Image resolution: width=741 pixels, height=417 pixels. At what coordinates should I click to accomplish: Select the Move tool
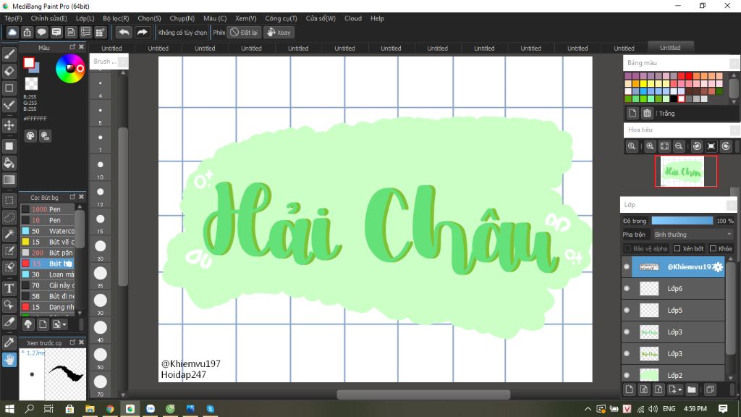tap(9, 125)
